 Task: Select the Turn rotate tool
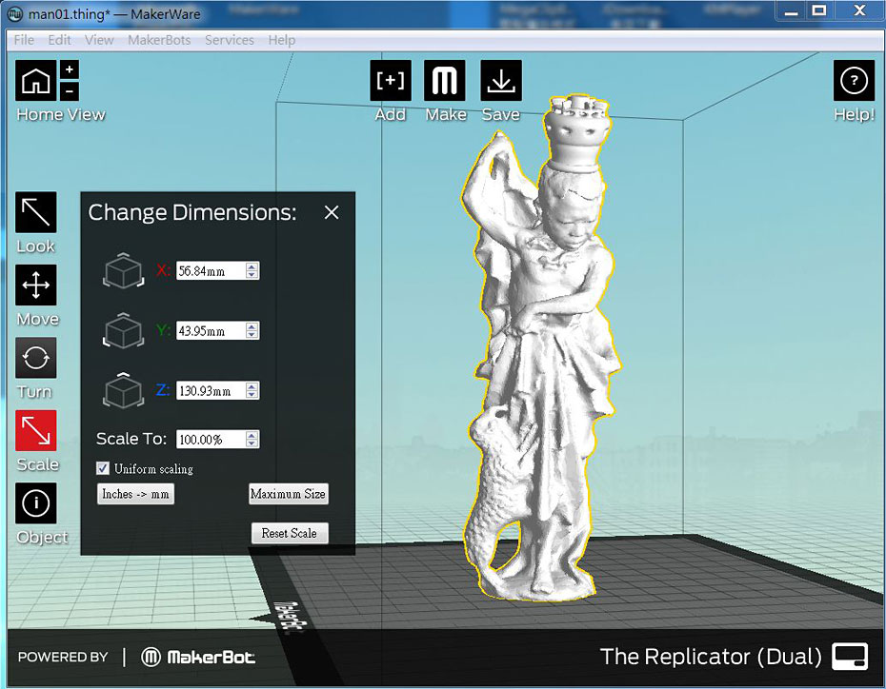35,358
